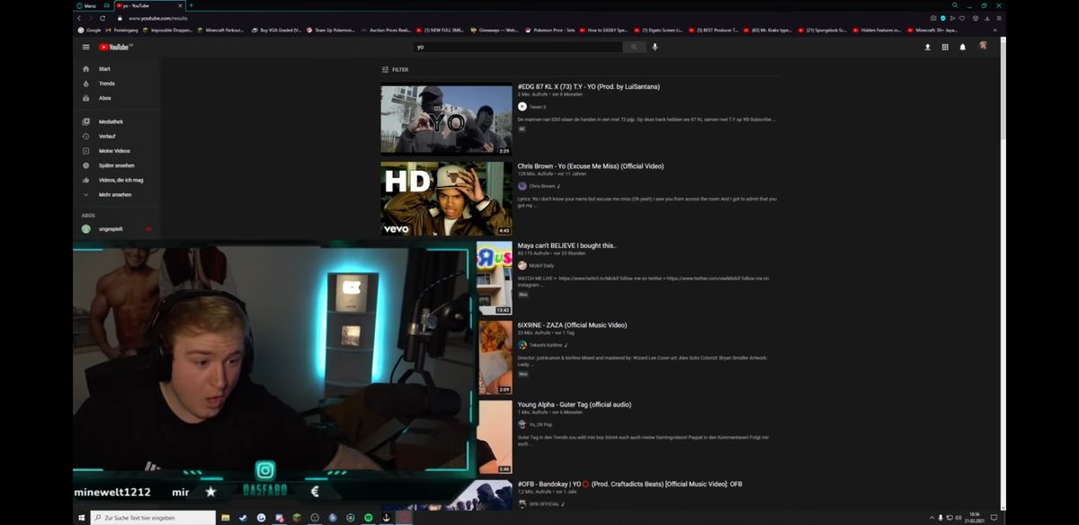This screenshot has height=525, width=1079.
Task: Open Abos in the sidebar
Action: 117,98
